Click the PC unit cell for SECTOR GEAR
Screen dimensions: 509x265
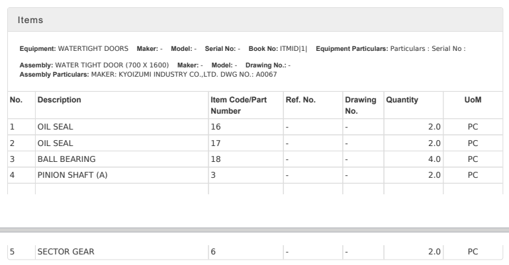pyautogui.click(x=473, y=252)
